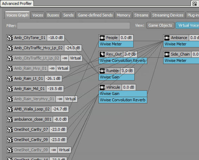Select the Wwise Gain effect under Rumble
199x160 pixels.
point(116,77)
